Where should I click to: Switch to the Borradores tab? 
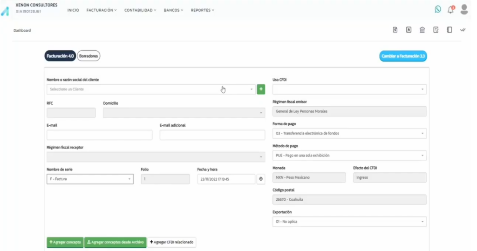coord(89,56)
